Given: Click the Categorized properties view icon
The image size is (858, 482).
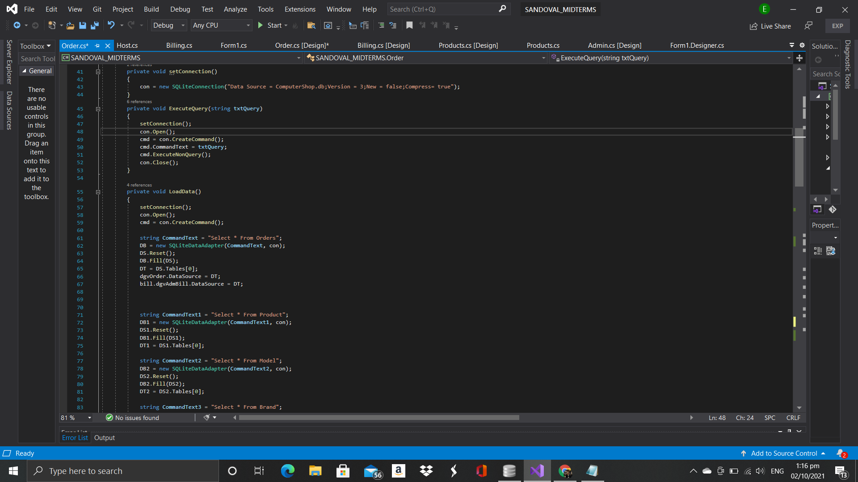Looking at the screenshot, I should pos(818,251).
